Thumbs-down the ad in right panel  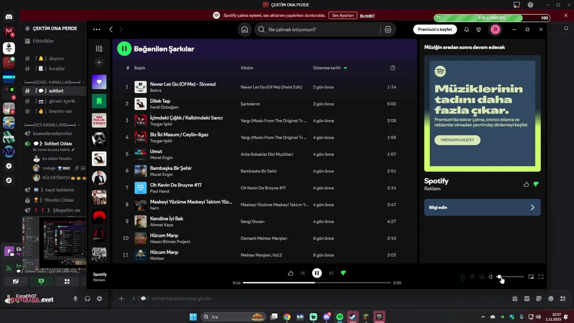click(536, 184)
